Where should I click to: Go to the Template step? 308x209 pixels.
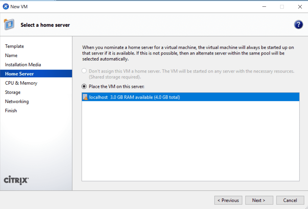tap(14, 46)
